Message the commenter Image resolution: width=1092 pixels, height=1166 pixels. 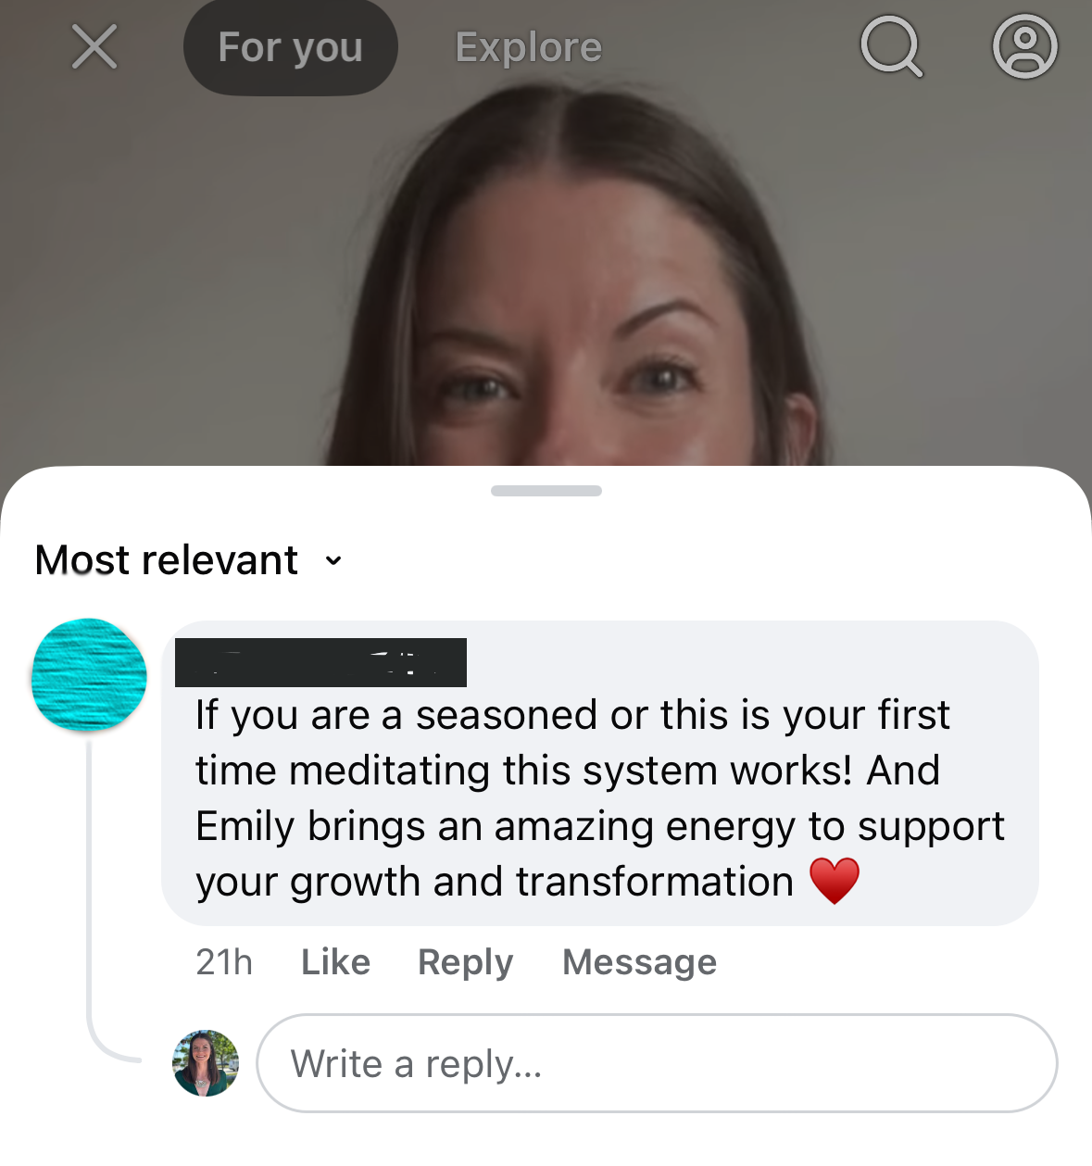pyautogui.click(x=639, y=962)
